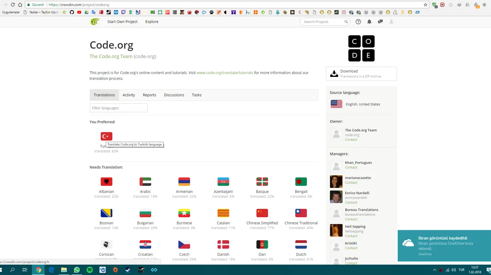Click the user profile avatar icon
The width and height of the screenshot is (491, 275).
(391, 22)
